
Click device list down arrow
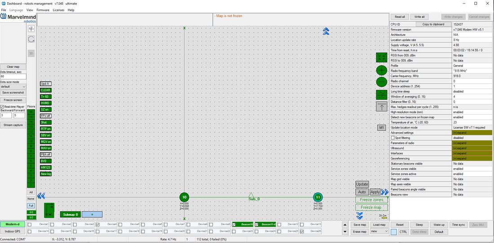(x=345, y=232)
